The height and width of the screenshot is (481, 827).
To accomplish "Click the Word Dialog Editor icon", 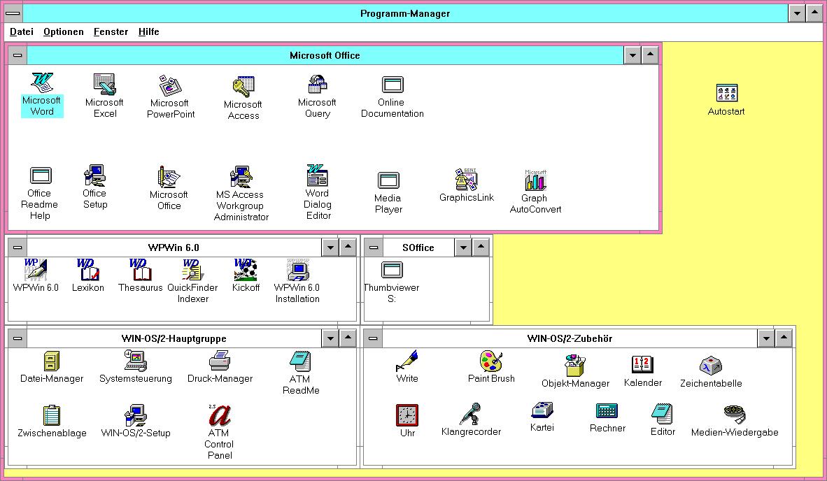I will click(318, 175).
